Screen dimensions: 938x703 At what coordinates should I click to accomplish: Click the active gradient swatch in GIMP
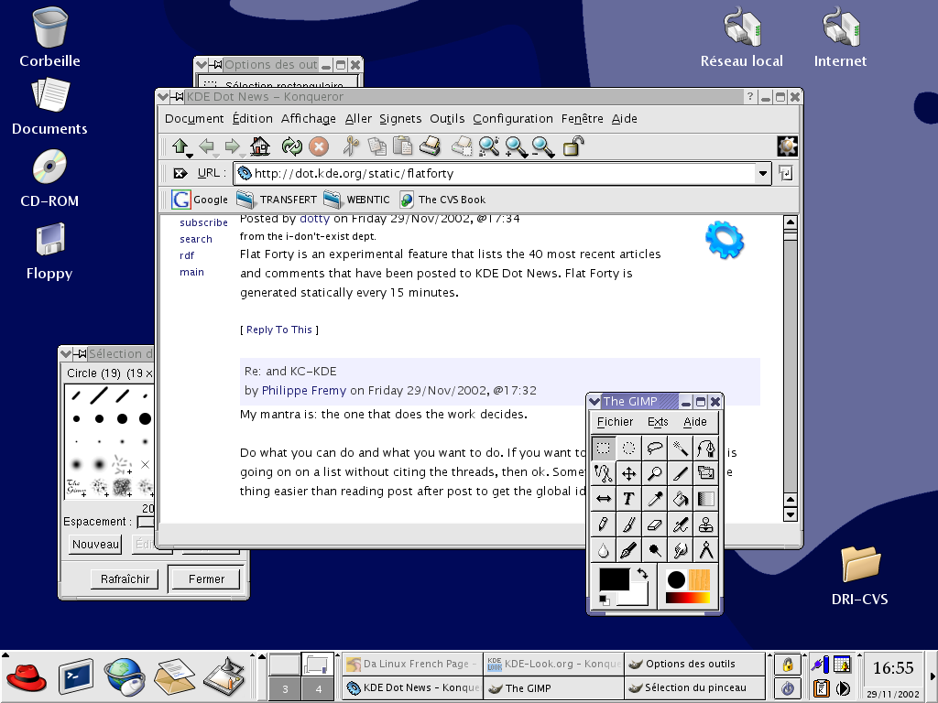tap(687, 597)
